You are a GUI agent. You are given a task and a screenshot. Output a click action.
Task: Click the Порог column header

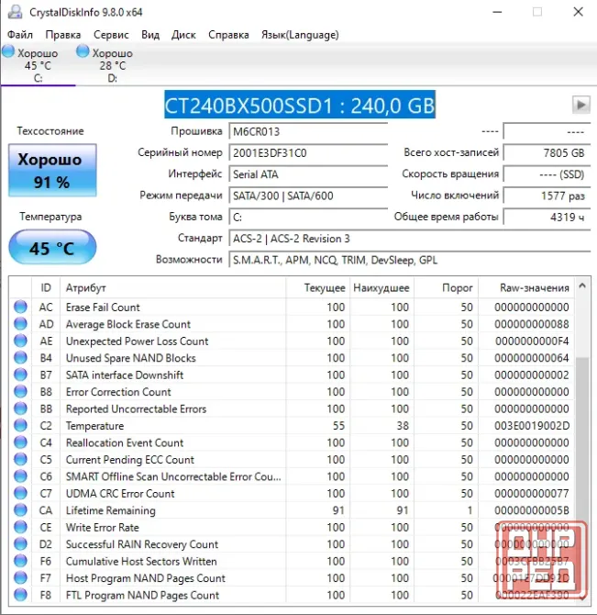click(446, 288)
